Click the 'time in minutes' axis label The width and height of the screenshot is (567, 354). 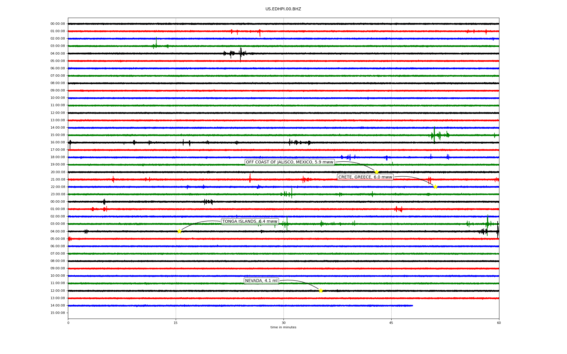pyautogui.click(x=283, y=327)
